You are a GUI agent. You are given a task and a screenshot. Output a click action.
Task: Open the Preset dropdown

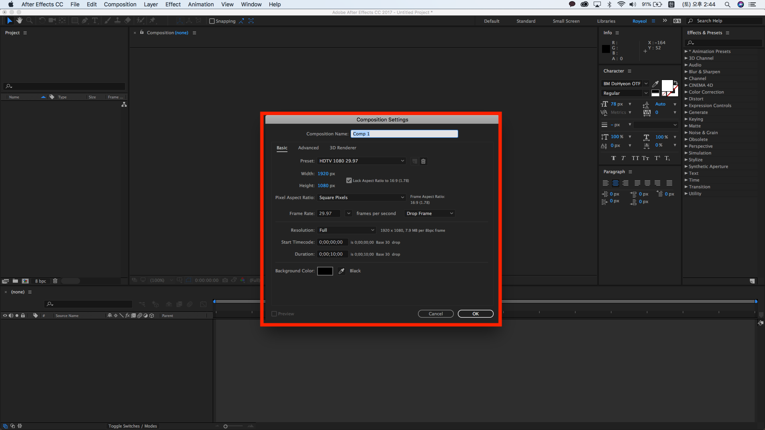[361, 161]
